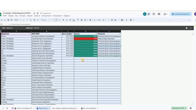Click Настройки Доступа share button
This screenshot has height=110, width=196.
coord(181,14)
